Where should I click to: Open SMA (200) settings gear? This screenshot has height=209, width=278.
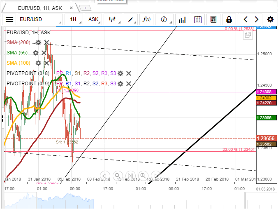coord(38,42)
